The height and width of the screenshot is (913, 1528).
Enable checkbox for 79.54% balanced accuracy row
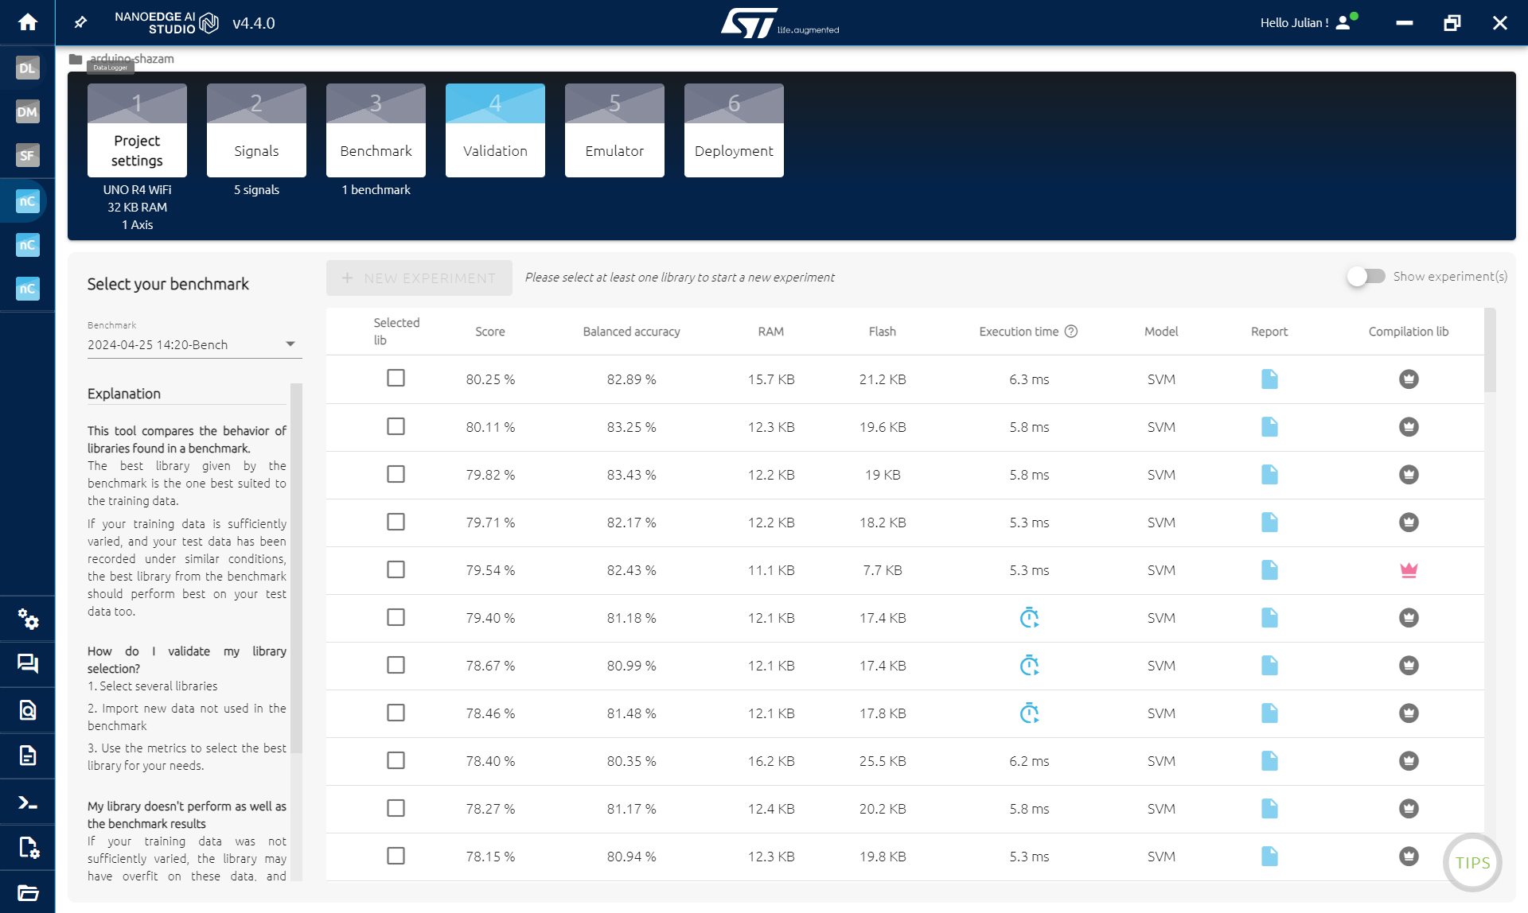point(396,569)
